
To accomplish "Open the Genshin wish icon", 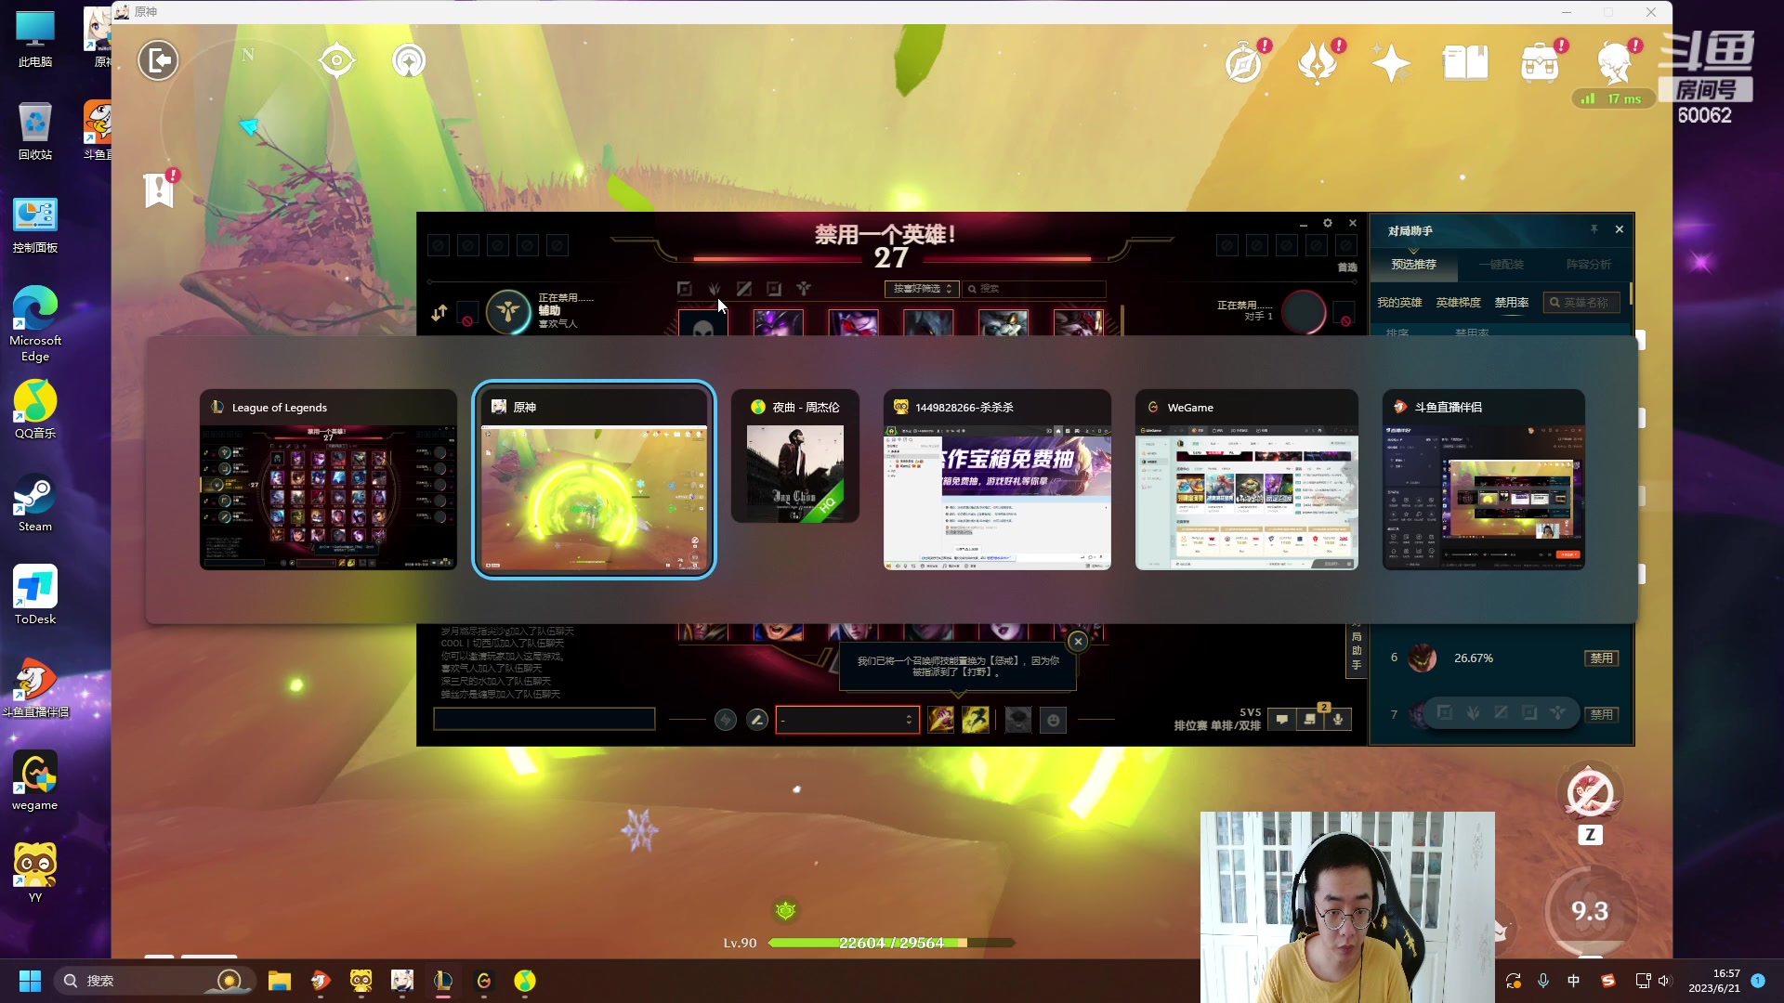I will click(x=1318, y=63).
